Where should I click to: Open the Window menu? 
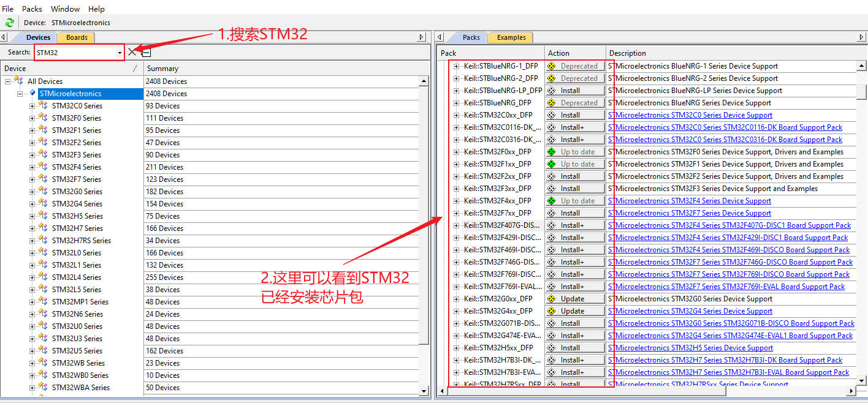[65, 9]
